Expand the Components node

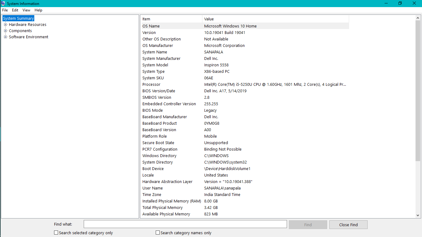click(x=5, y=31)
